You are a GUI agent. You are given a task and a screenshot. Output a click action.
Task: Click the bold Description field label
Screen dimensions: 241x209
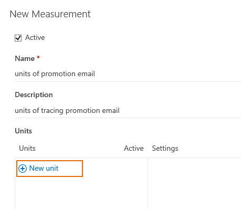click(x=34, y=95)
